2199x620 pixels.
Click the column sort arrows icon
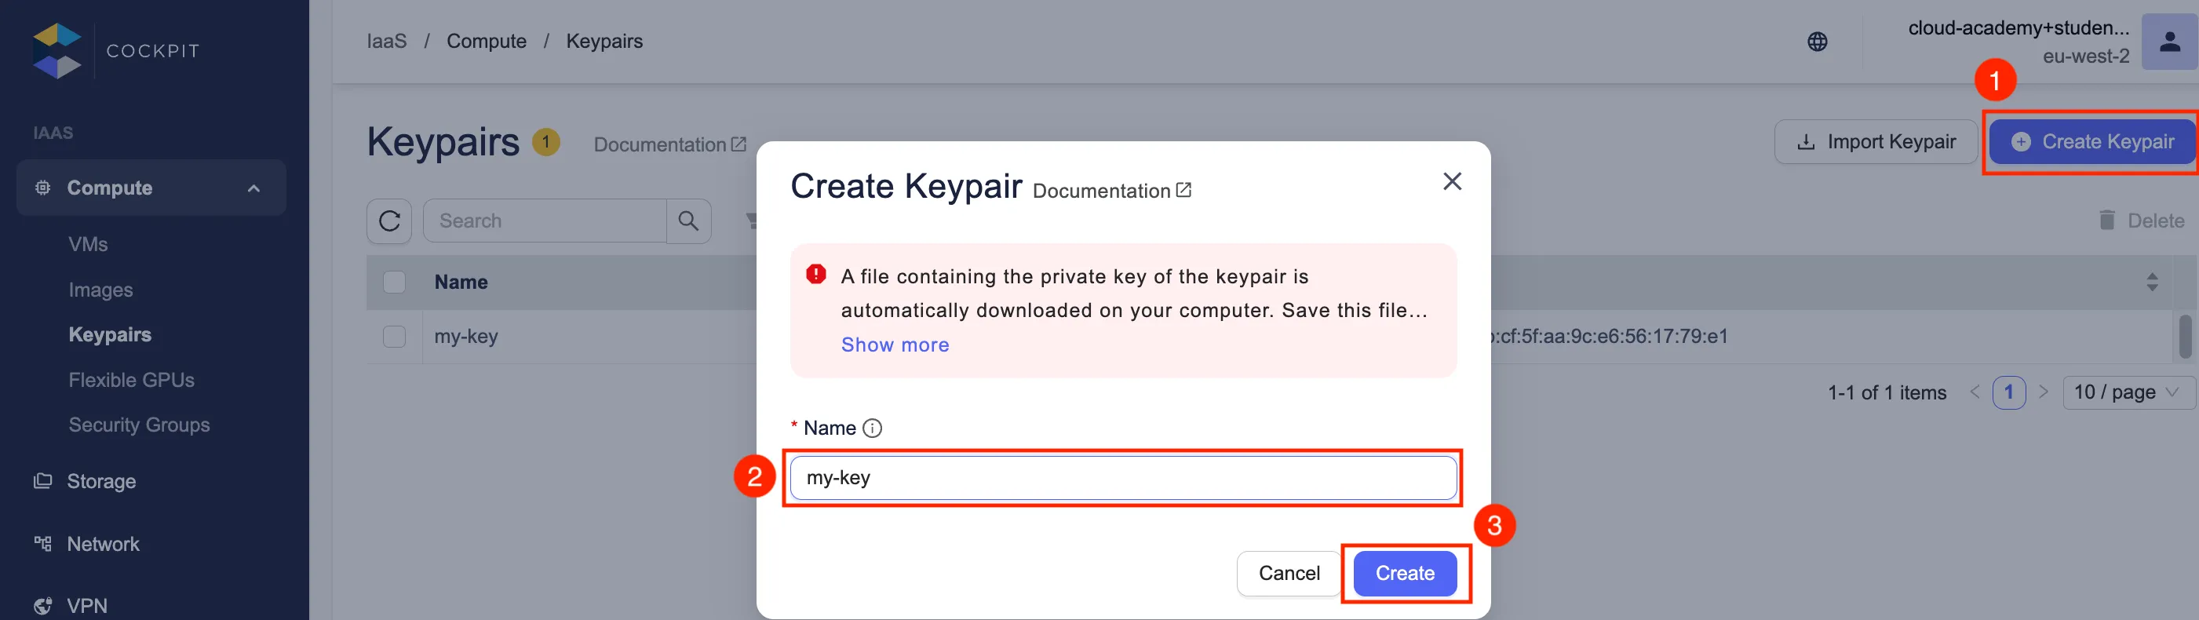[2151, 282]
